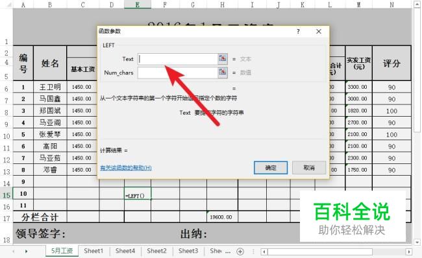Close the function arguments dialog

(x=319, y=32)
